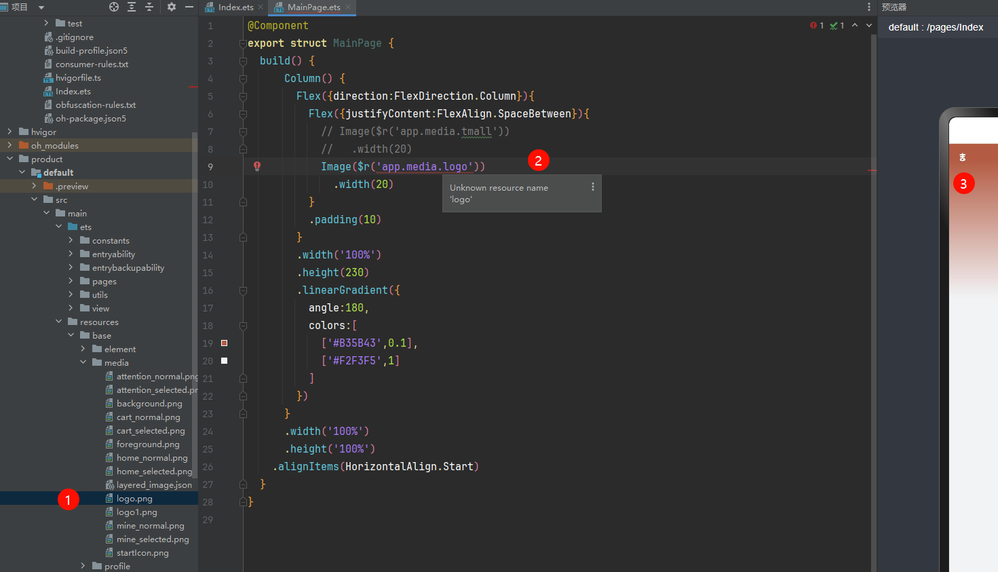Expand the hvigor folder
Viewport: 998px width, 572px height.
[9, 132]
